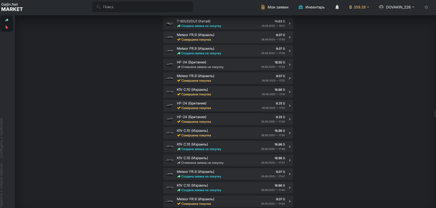436x208 pixels.
Task: Click the HF-24 17:53 aircraft thumbnail
Action: [x=169, y=65]
